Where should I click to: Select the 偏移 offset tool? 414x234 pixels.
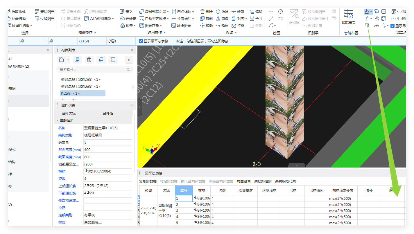(256, 12)
